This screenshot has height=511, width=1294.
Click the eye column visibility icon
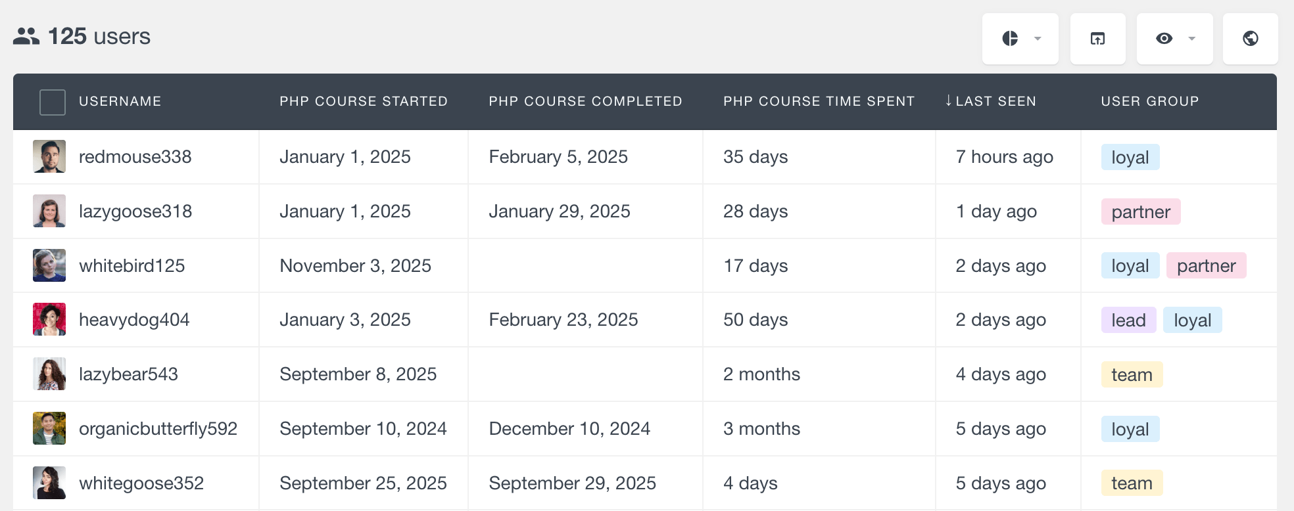pos(1163,39)
